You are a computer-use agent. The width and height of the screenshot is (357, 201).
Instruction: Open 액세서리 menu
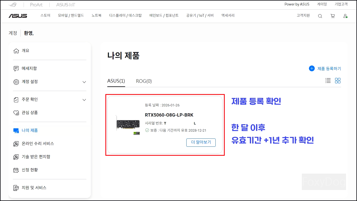click(228, 16)
